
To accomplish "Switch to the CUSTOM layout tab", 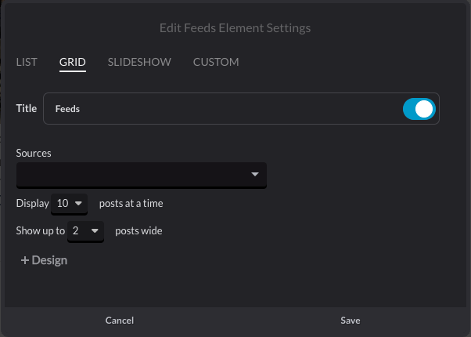I will point(216,62).
